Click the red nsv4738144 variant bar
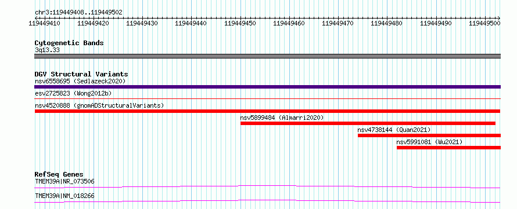The image size is (517, 209). pos(429,135)
